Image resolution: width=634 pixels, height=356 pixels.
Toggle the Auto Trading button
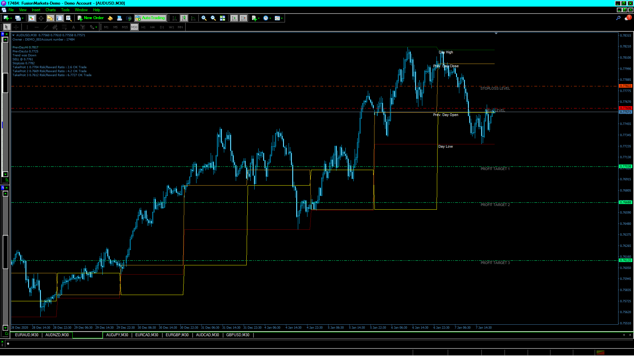(x=150, y=18)
